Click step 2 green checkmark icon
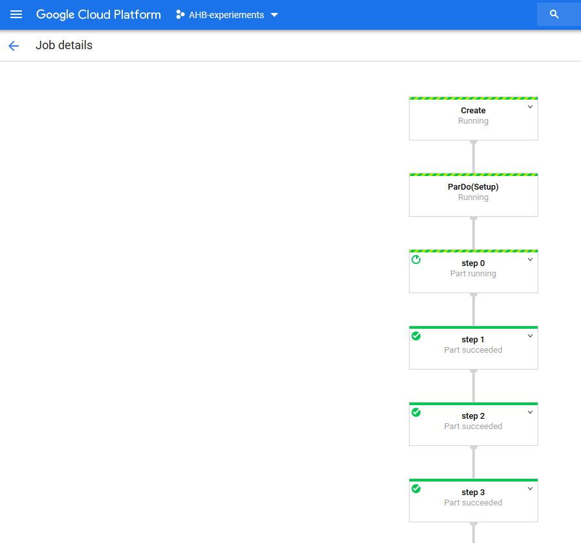This screenshot has width=581, height=543. pos(416,412)
